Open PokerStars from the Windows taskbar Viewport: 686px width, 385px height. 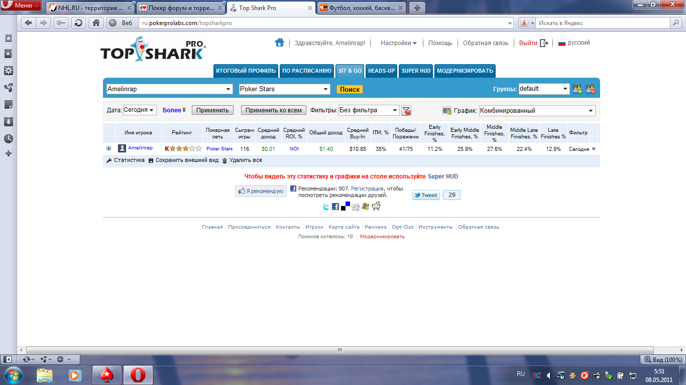[107, 374]
